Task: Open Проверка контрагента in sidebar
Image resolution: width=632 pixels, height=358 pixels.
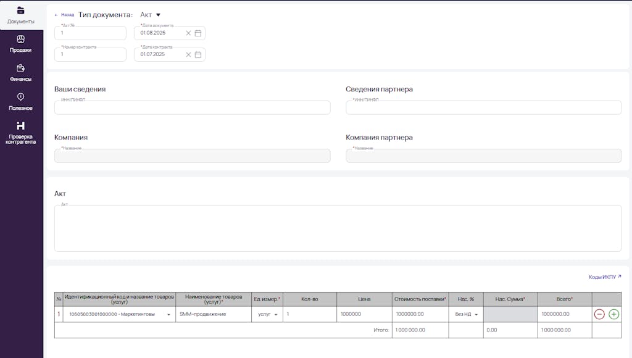Action: click(x=20, y=133)
